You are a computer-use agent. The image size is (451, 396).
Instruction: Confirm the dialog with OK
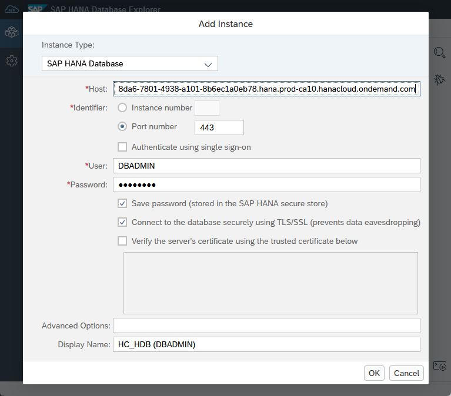click(x=374, y=373)
